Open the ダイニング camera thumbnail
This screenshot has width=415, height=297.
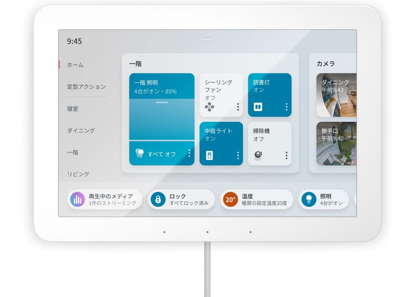(336, 95)
